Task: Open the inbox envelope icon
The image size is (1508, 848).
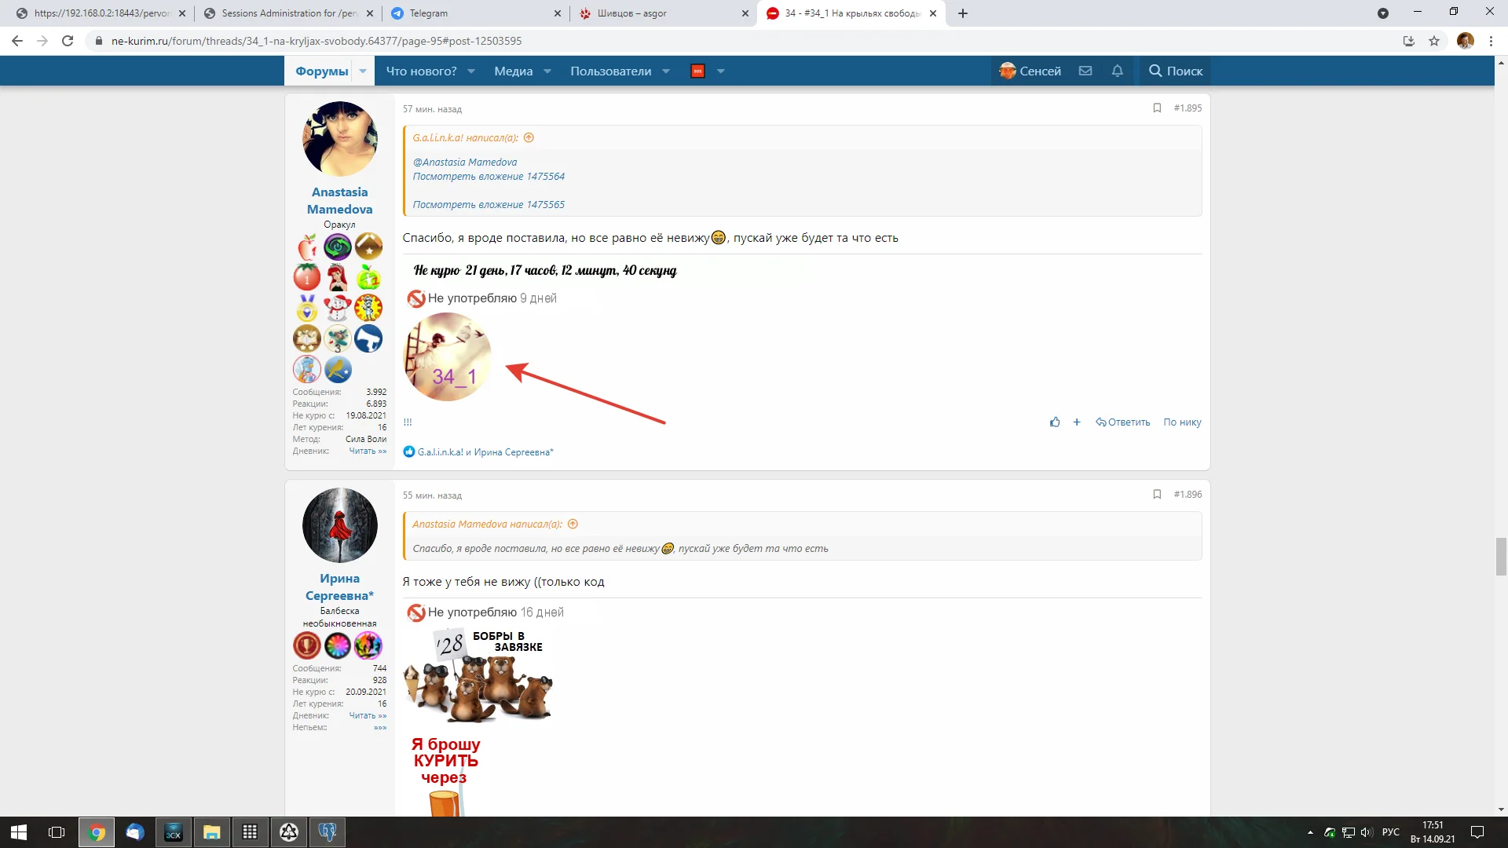Action: pos(1085,71)
